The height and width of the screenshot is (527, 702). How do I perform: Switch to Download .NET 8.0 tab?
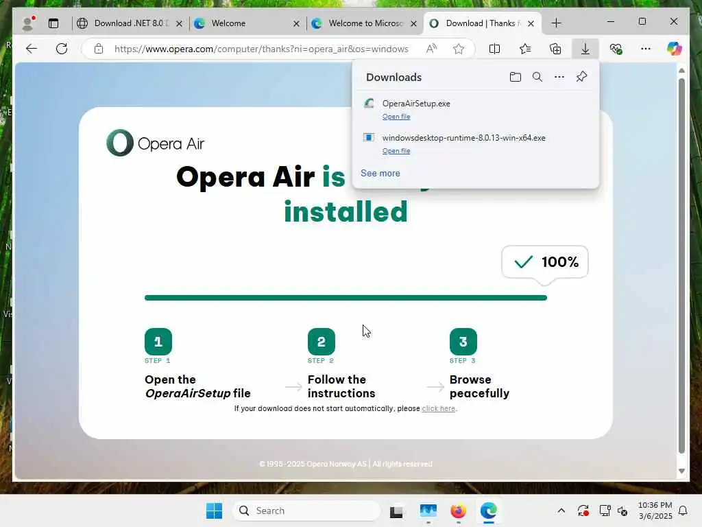pyautogui.click(x=130, y=23)
